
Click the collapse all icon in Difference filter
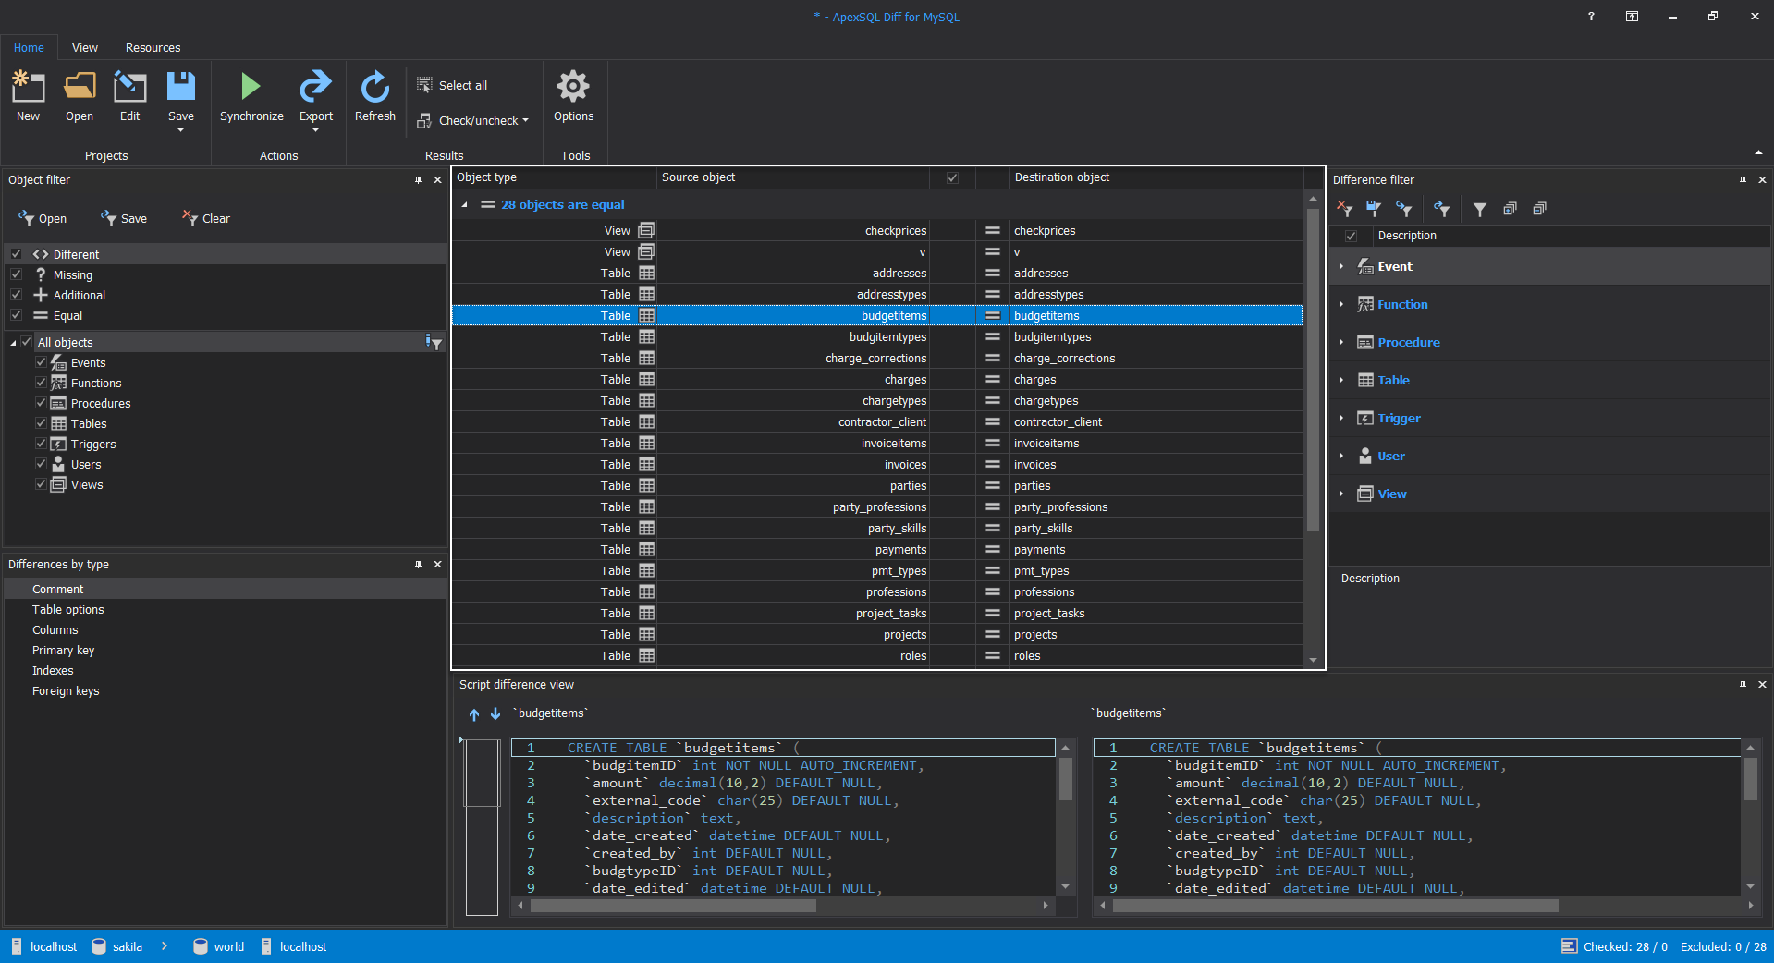pos(1539,209)
